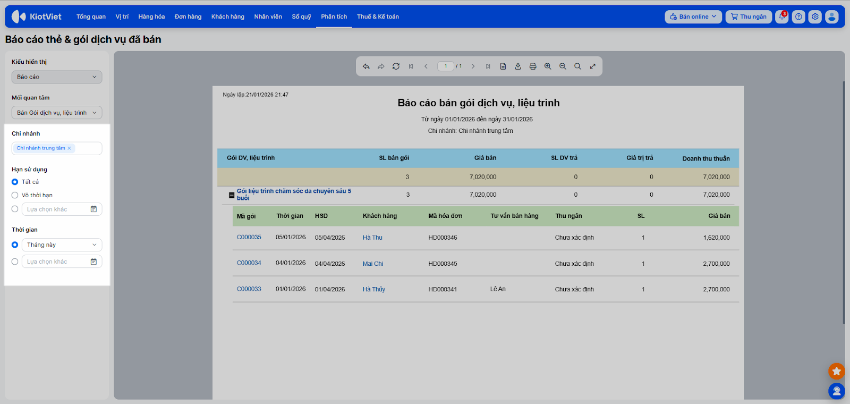Zoom in on the report
850x404 pixels.
point(548,66)
